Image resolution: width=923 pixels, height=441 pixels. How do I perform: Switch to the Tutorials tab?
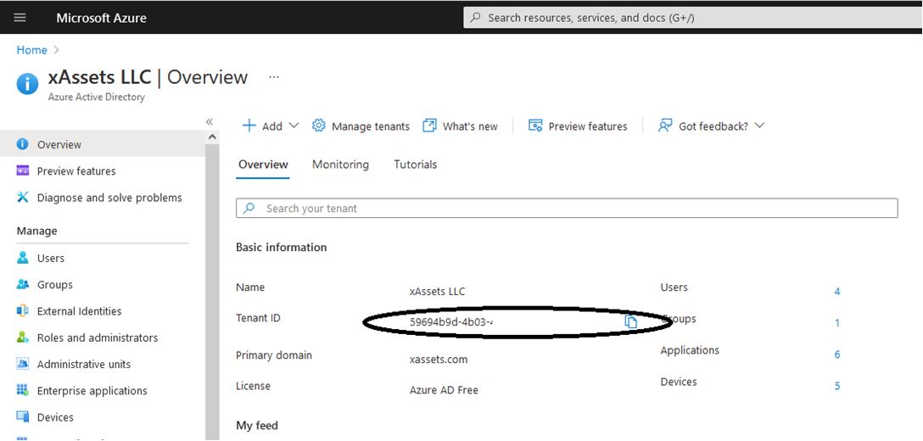pyautogui.click(x=416, y=165)
